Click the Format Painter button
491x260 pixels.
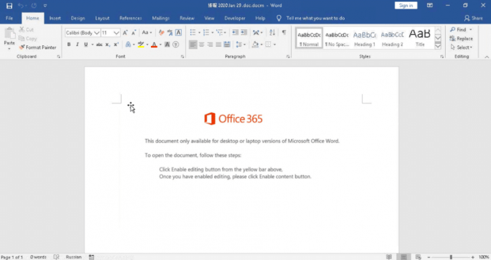[x=38, y=47]
